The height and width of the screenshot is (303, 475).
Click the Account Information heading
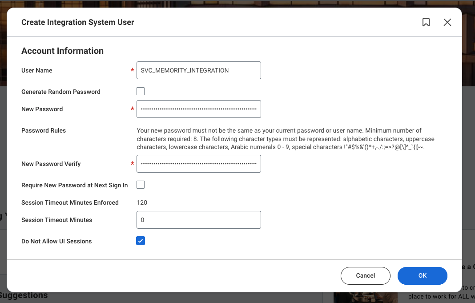pyautogui.click(x=62, y=51)
